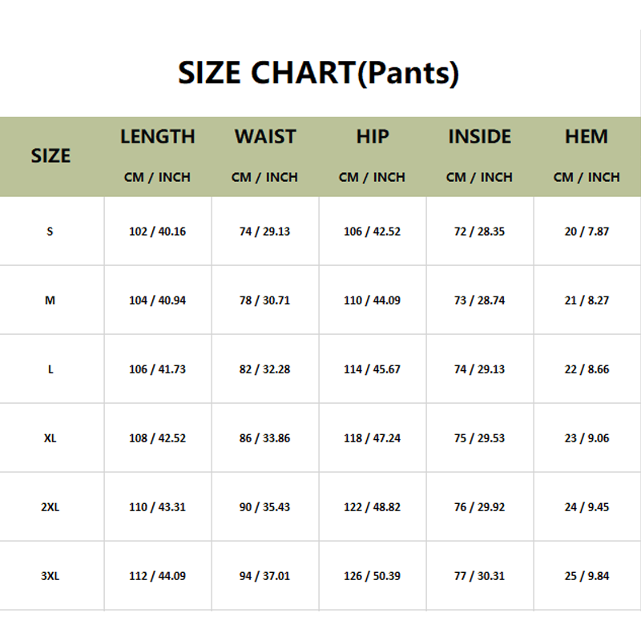Click the 94 / 37.01 waist cell
Screen dimensions: 641x641
[265, 576]
